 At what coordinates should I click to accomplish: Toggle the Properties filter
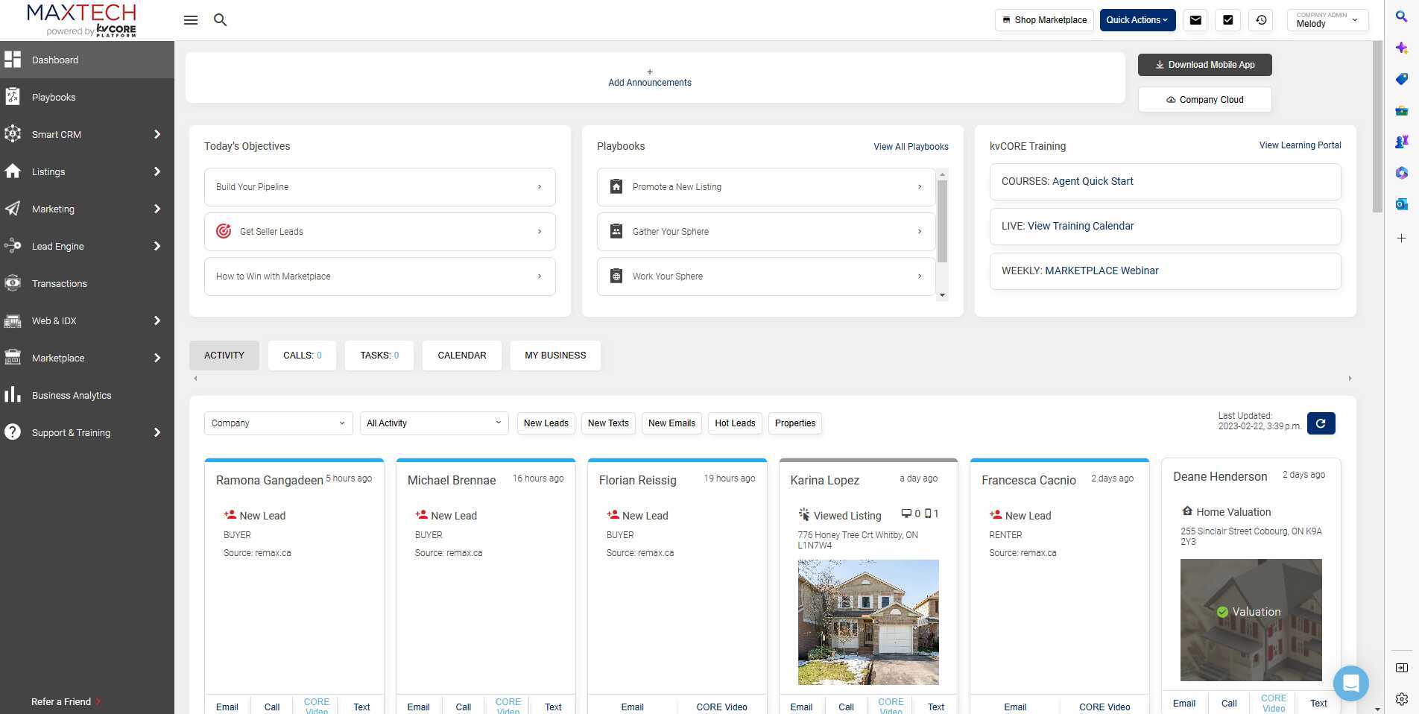tap(795, 423)
